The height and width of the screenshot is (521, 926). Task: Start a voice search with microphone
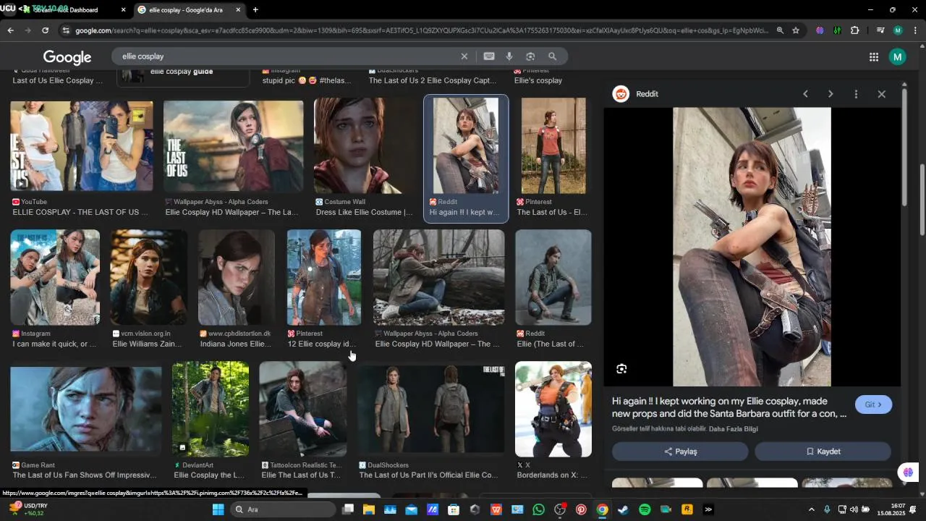click(509, 56)
